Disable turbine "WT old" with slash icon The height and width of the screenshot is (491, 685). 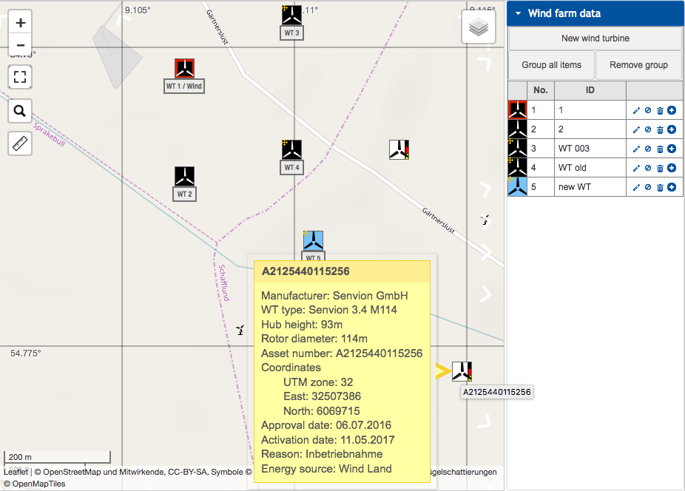(648, 168)
